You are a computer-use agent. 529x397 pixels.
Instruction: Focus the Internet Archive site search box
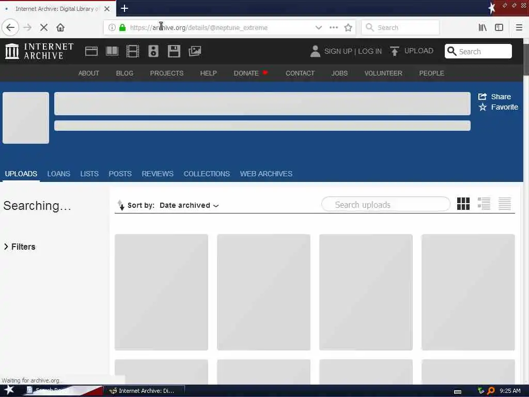click(x=478, y=51)
